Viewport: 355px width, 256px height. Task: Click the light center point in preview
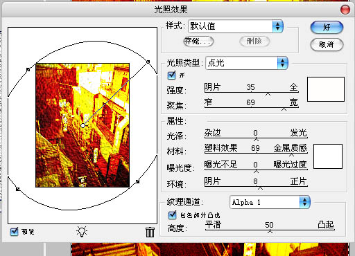[x=83, y=126]
